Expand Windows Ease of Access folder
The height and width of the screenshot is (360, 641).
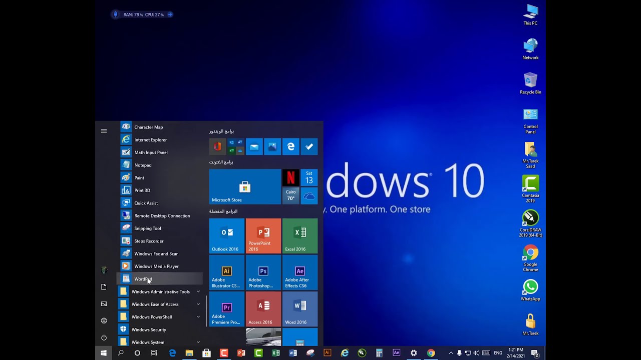tap(160, 304)
